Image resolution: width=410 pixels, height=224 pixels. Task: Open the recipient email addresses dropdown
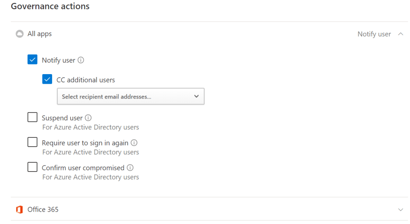(x=131, y=97)
